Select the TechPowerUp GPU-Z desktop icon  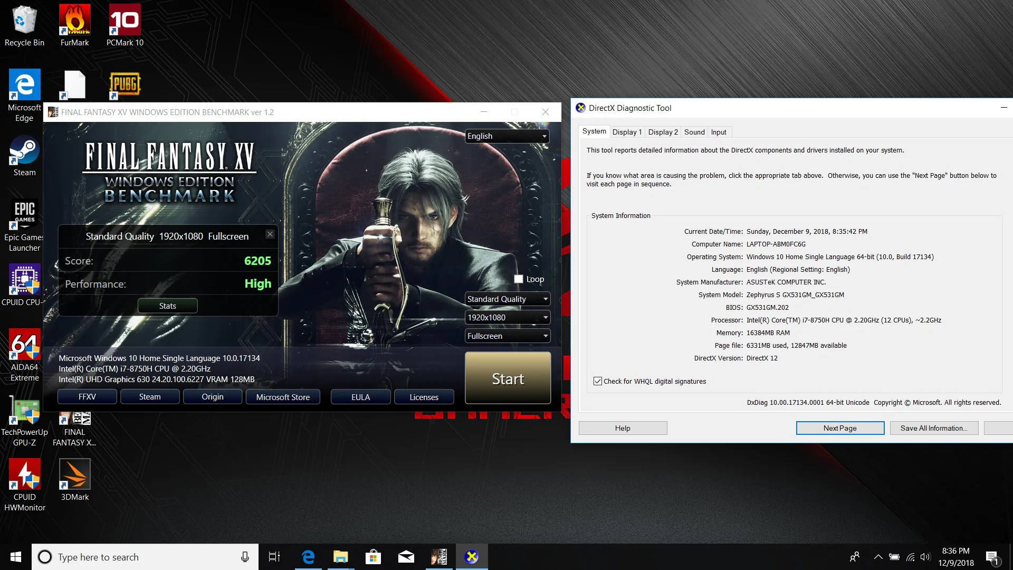tap(24, 421)
